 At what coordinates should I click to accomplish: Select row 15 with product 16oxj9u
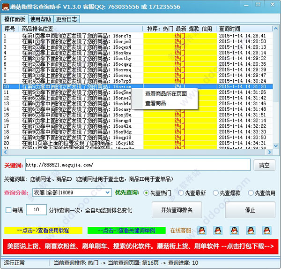(138, 115)
